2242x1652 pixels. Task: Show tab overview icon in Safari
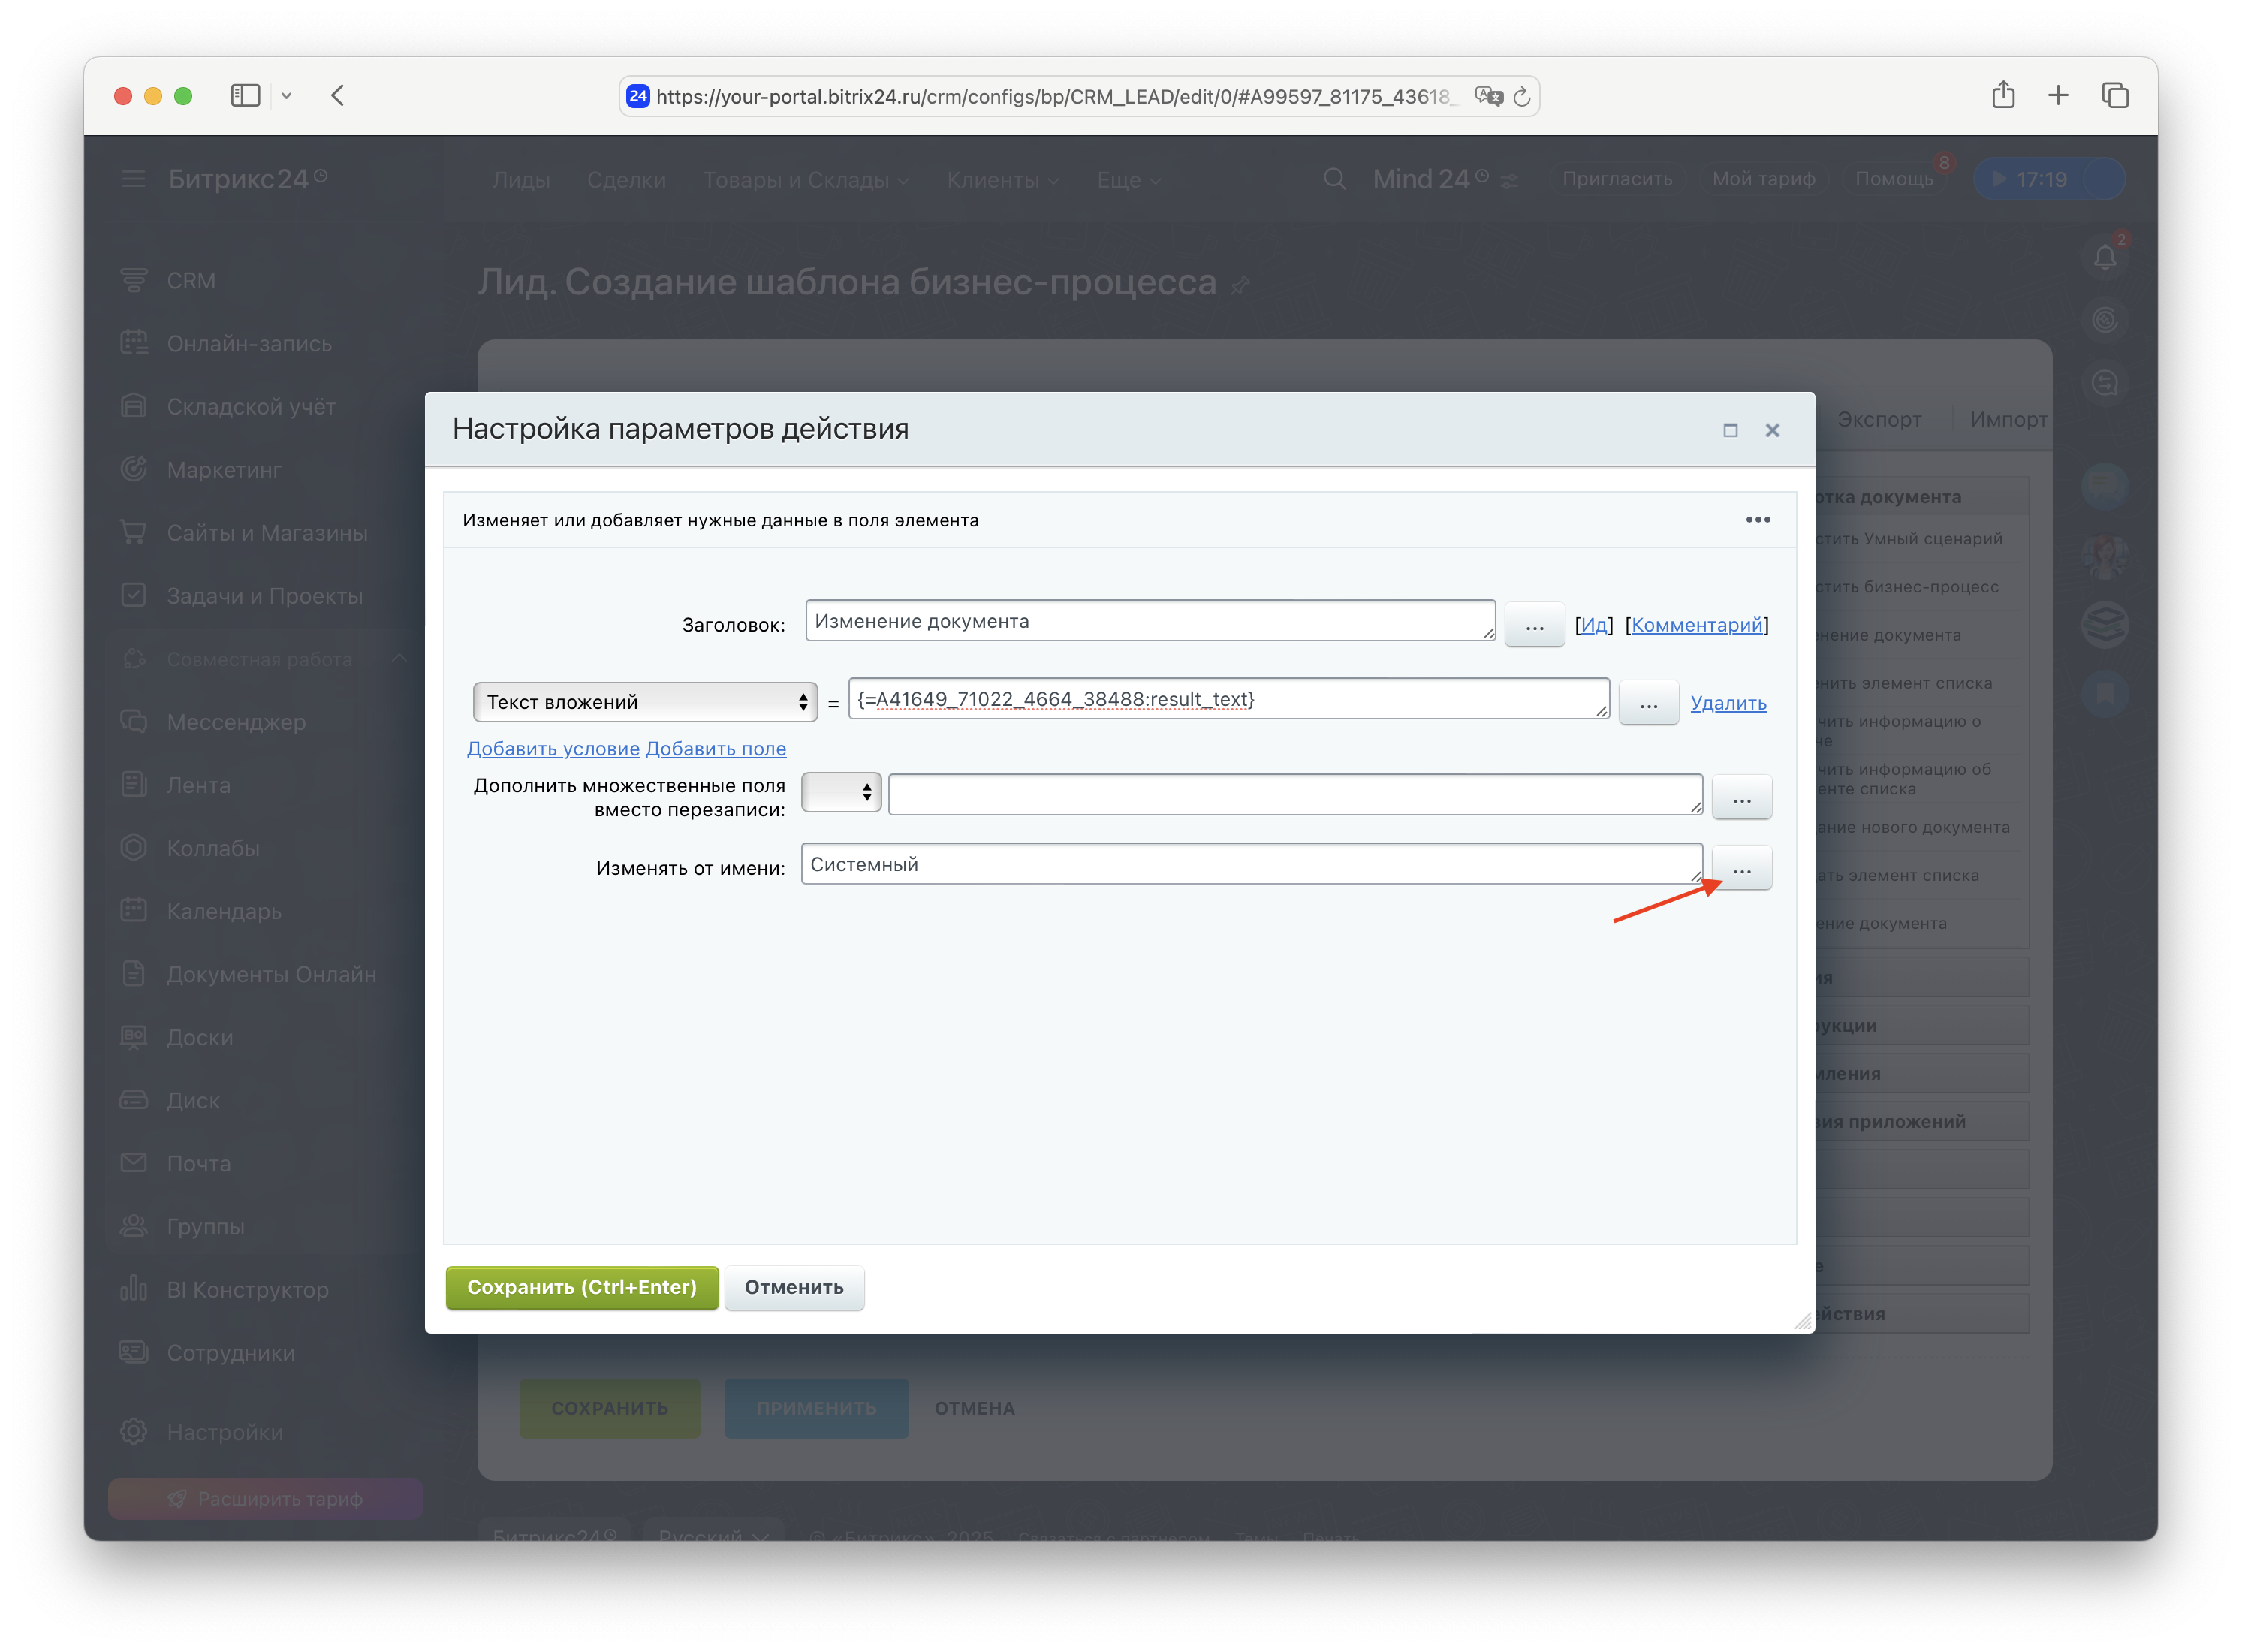pos(2114,95)
